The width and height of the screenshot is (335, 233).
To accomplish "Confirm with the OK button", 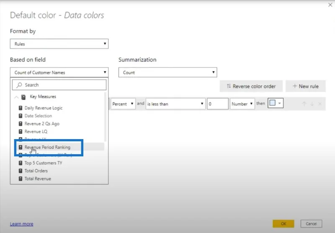I will pos(283,224).
